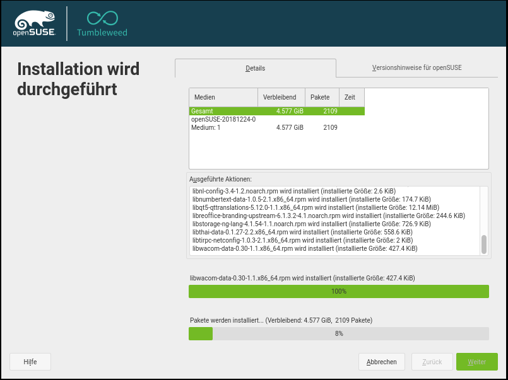Viewport: 508px width, 380px height.
Task: Click the Zeit column header
Action: [x=351, y=97]
